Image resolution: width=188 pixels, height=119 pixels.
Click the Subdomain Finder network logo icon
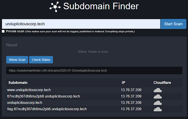pyautogui.click(x=55, y=7)
